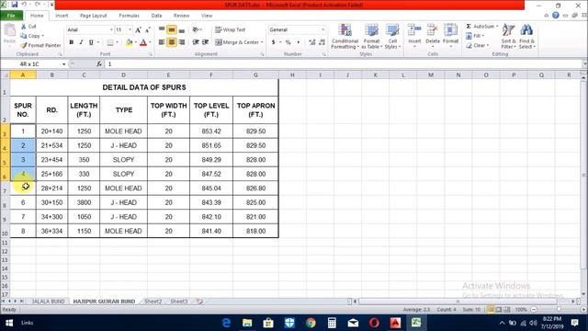Viewport: 588px width, 331px height.
Task: Increase font size with Grow Font icon
Action: pyautogui.click(x=138, y=30)
